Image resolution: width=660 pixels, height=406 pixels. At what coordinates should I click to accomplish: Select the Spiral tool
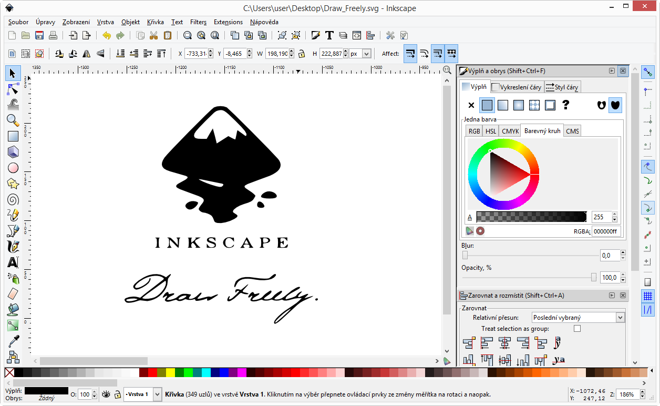(x=13, y=199)
